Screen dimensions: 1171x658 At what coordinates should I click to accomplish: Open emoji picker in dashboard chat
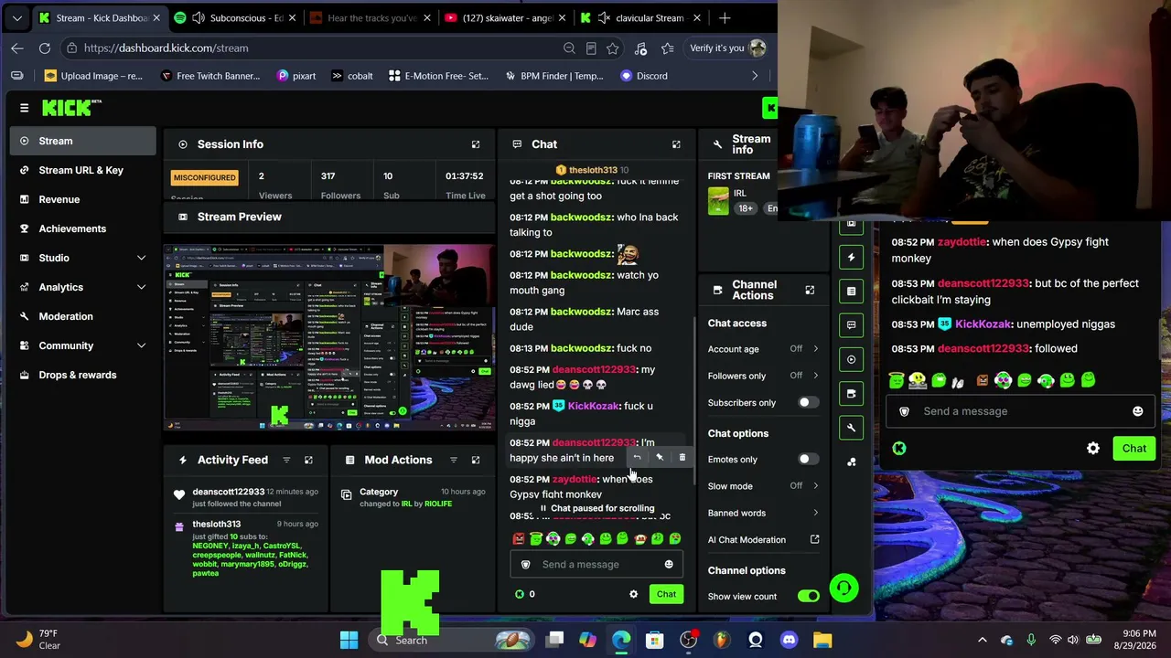coord(669,565)
